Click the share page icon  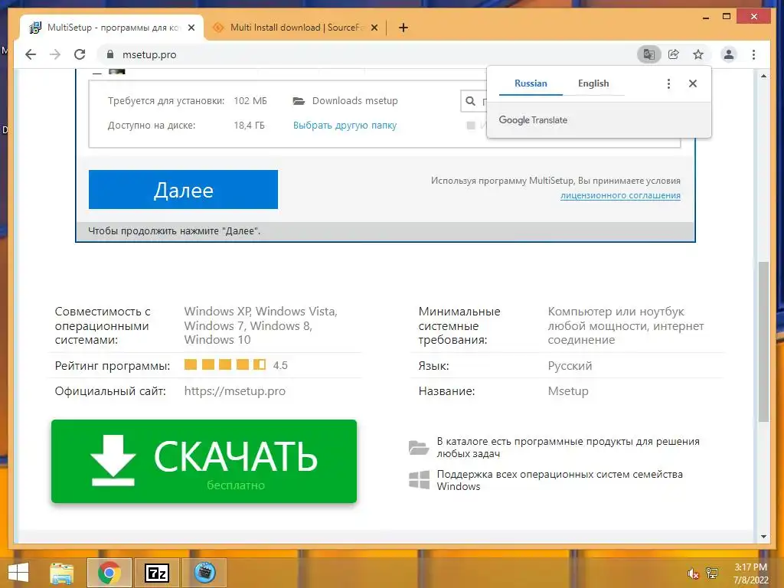[674, 54]
